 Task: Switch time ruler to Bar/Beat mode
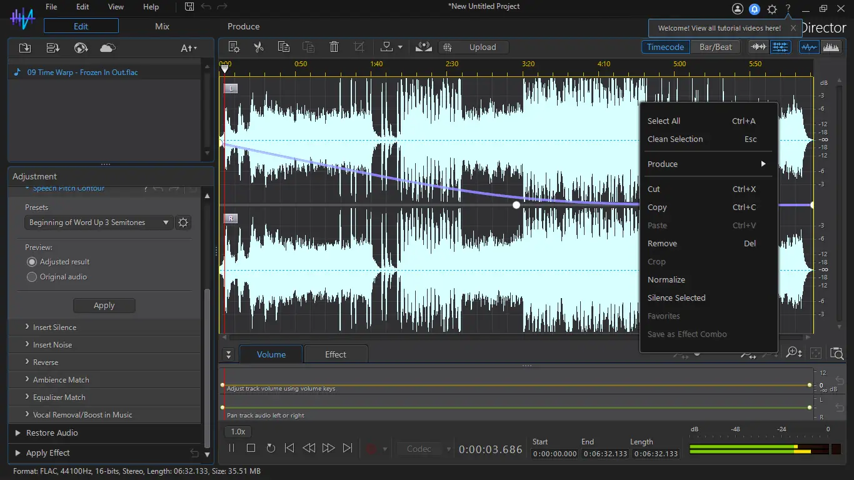tap(715, 47)
